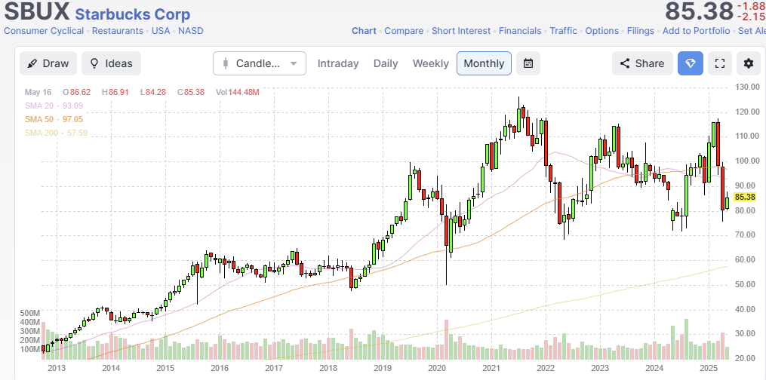The image size is (766, 380).
Task: Click the 2020 label on the time axis
Action: click(437, 367)
